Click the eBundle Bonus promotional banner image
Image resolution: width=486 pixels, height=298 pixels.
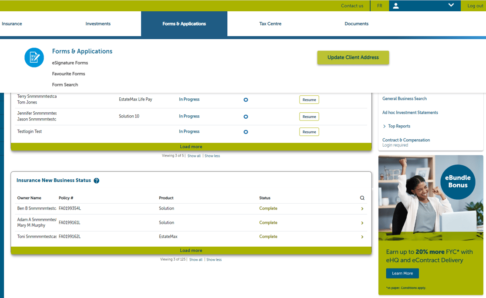tap(431, 198)
